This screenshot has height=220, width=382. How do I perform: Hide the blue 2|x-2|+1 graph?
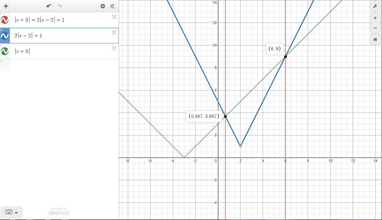click(x=5, y=36)
